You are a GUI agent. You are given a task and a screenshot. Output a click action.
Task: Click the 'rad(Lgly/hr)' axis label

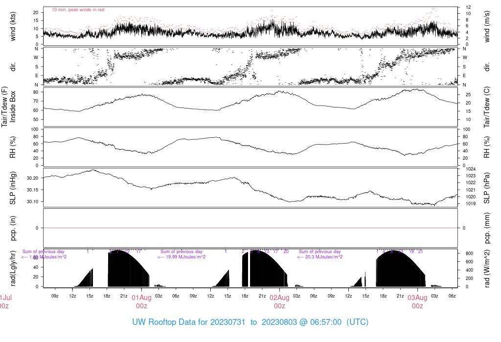(13, 268)
